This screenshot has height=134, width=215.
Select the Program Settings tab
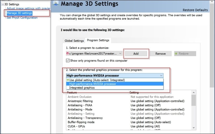point(99,40)
